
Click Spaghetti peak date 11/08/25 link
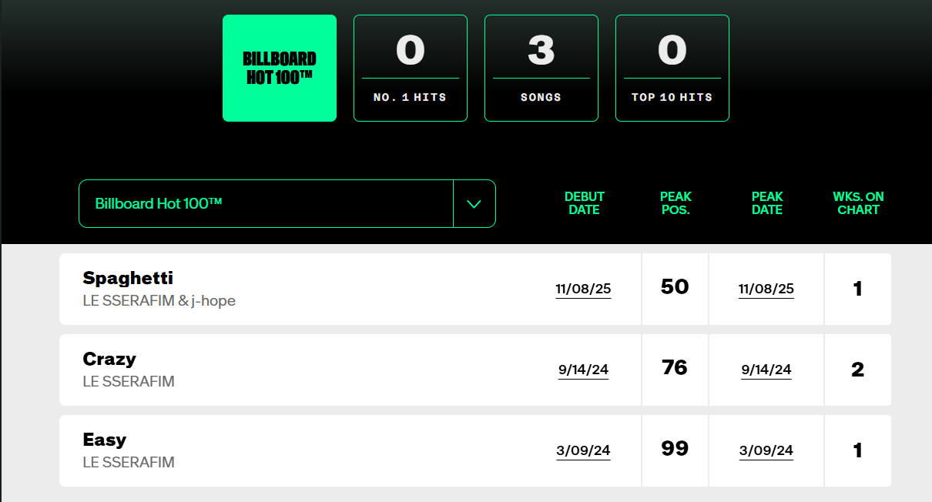[x=766, y=289]
